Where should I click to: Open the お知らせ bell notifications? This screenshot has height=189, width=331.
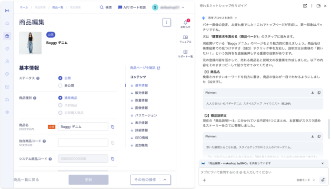tap(185, 24)
